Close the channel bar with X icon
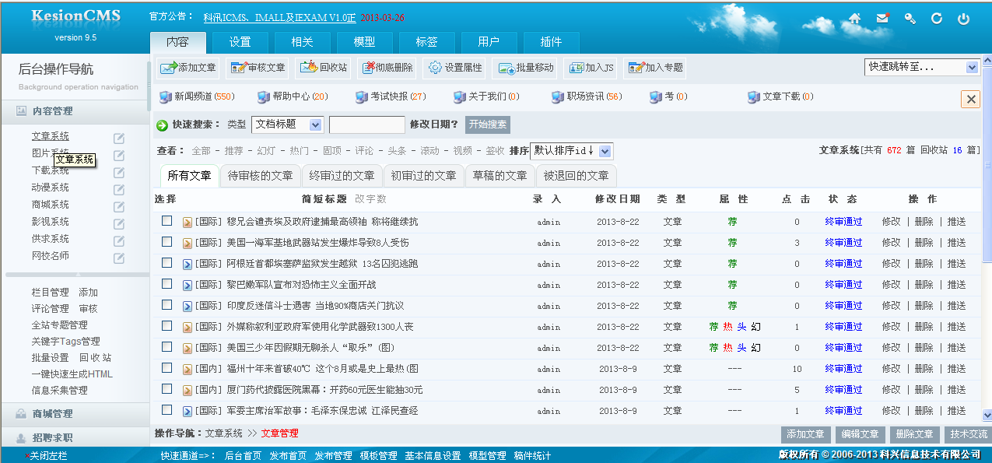This screenshot has height=463, width=992. [x=970, y=99]
